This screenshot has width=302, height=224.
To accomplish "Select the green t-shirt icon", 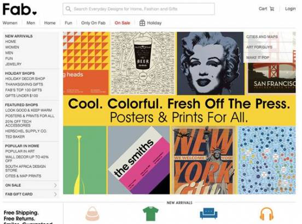I will pos(150,214).
